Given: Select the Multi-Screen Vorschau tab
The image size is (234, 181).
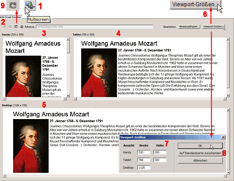Looking at the screenshot, I should point(10,17).
